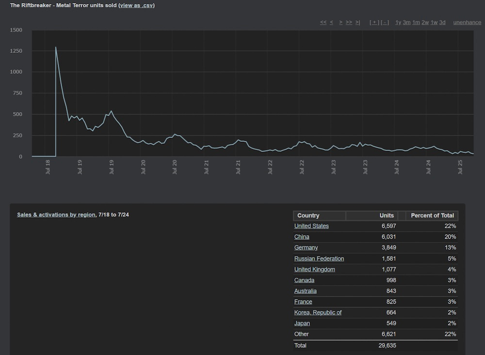Screen dimensions: 485x355
Task: Click the Jul 25 x-axis label
Action: pyautogui.click(x=460, y=167)
